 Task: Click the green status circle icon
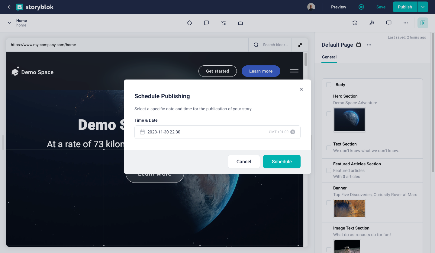[x=361, y=7]
